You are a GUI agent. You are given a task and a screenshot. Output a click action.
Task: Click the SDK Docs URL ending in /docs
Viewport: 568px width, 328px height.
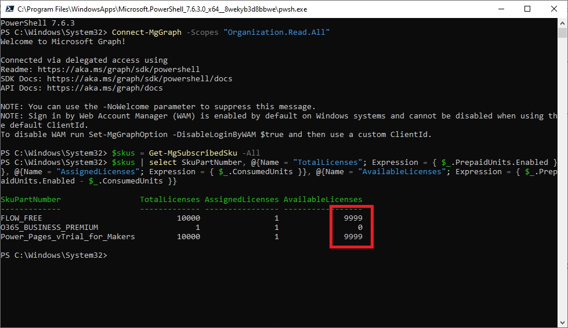tap(139, 78)
